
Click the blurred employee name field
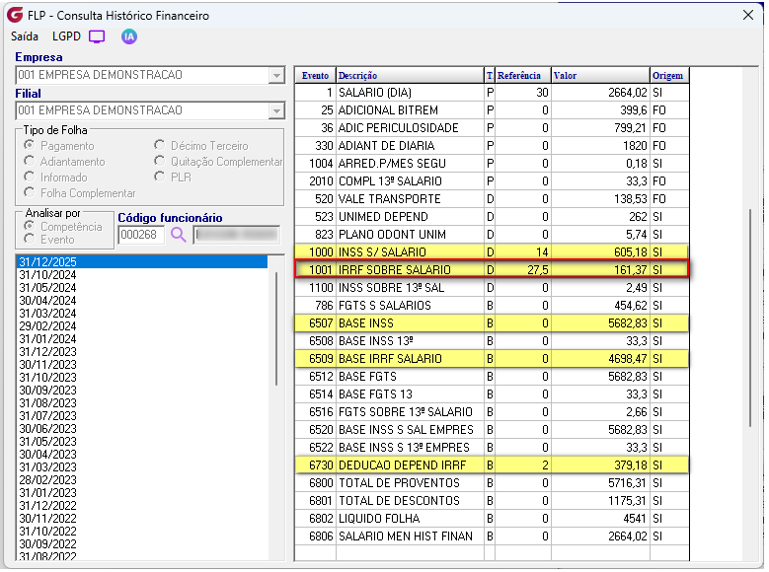click(x=237, y=235)
